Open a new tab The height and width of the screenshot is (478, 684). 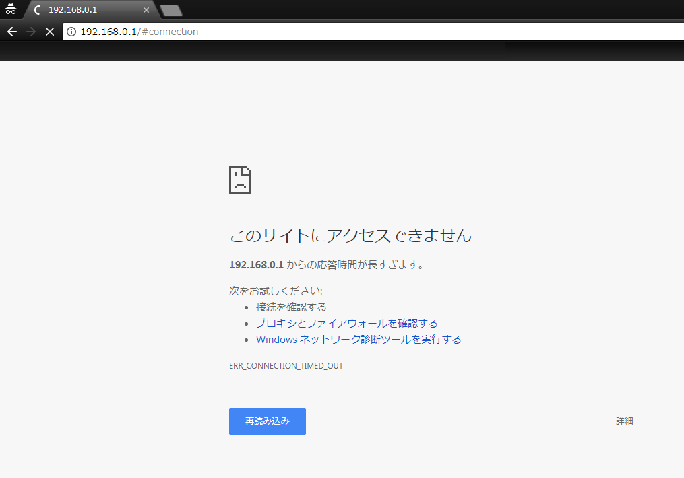click(x=171, y=10)
